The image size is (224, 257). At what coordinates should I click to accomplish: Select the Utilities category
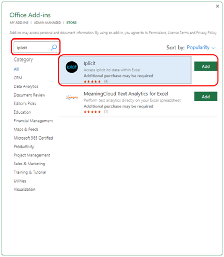(x=20, y=181)
